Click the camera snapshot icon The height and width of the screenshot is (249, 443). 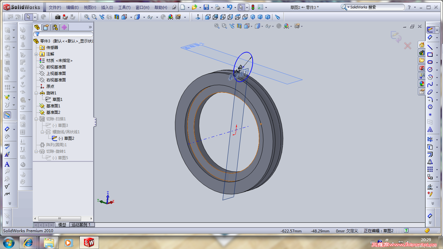click(x=57, y=17)
